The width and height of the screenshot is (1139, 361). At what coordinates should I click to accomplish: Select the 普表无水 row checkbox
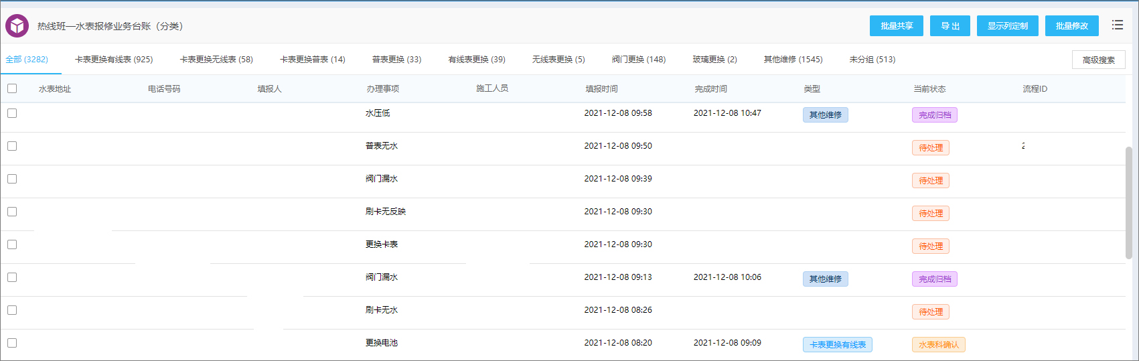(x=12, y=146)
